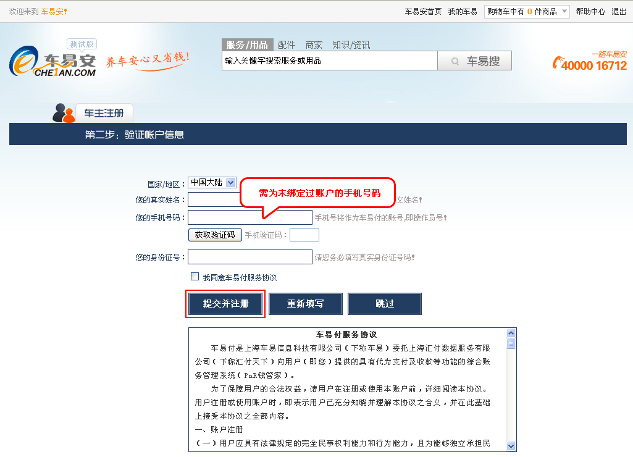
Task: Focus the 手机验证码 input field
Action: tap(304, 235)
